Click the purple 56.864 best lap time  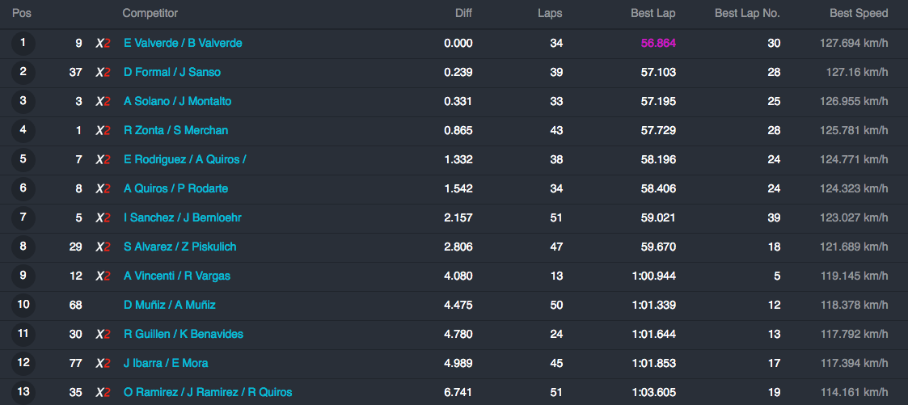(658, 44)
